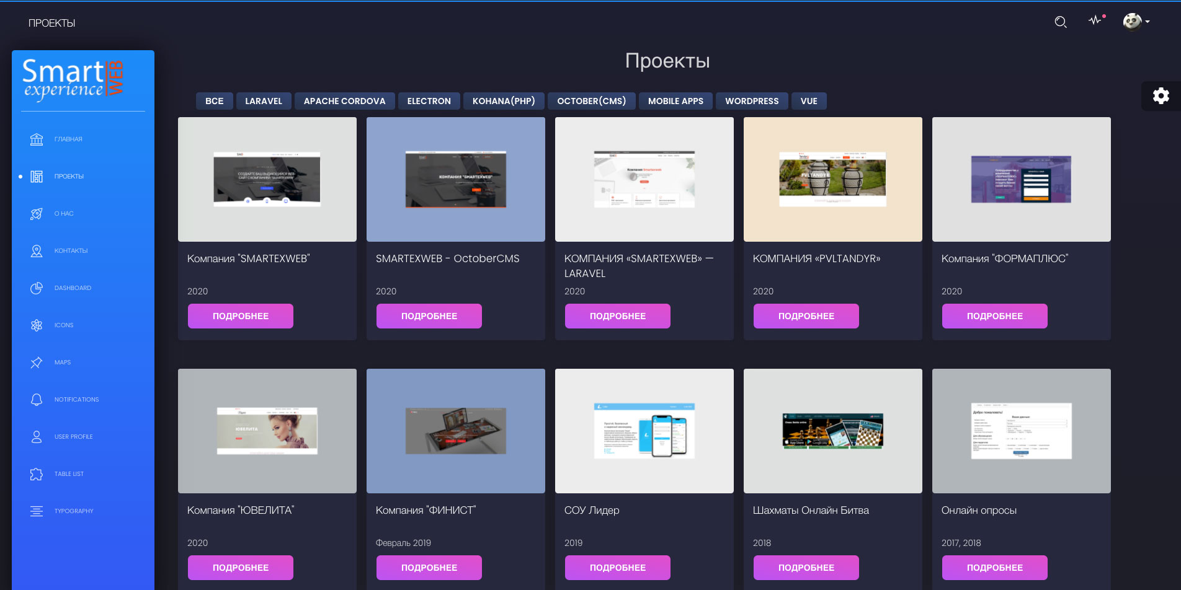Select the Wordpress filter tab
The height and width of the screenshot is (590, 1181).
coord(751,101)
